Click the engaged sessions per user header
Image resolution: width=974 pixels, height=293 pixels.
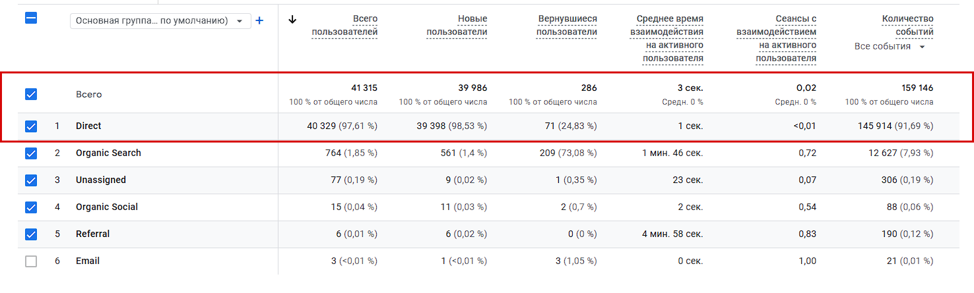(x=776, y=39)
